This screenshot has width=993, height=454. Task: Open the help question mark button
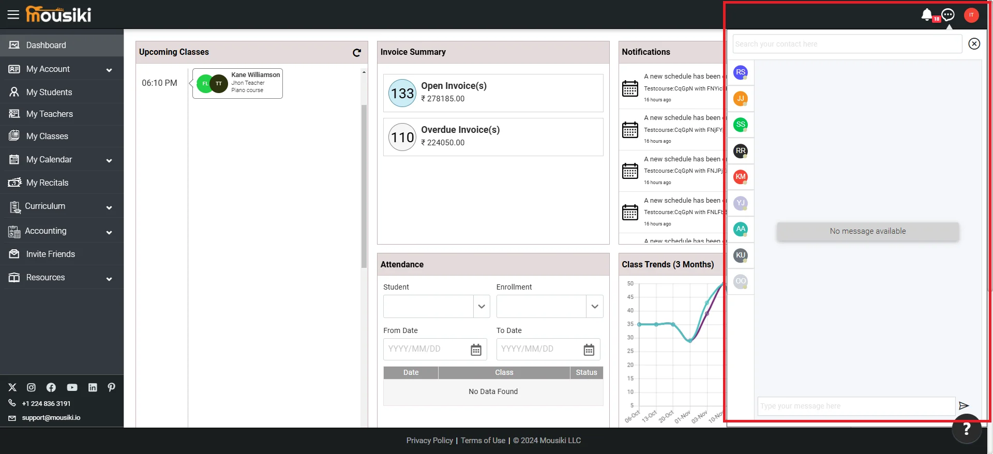tap(966, 429)
